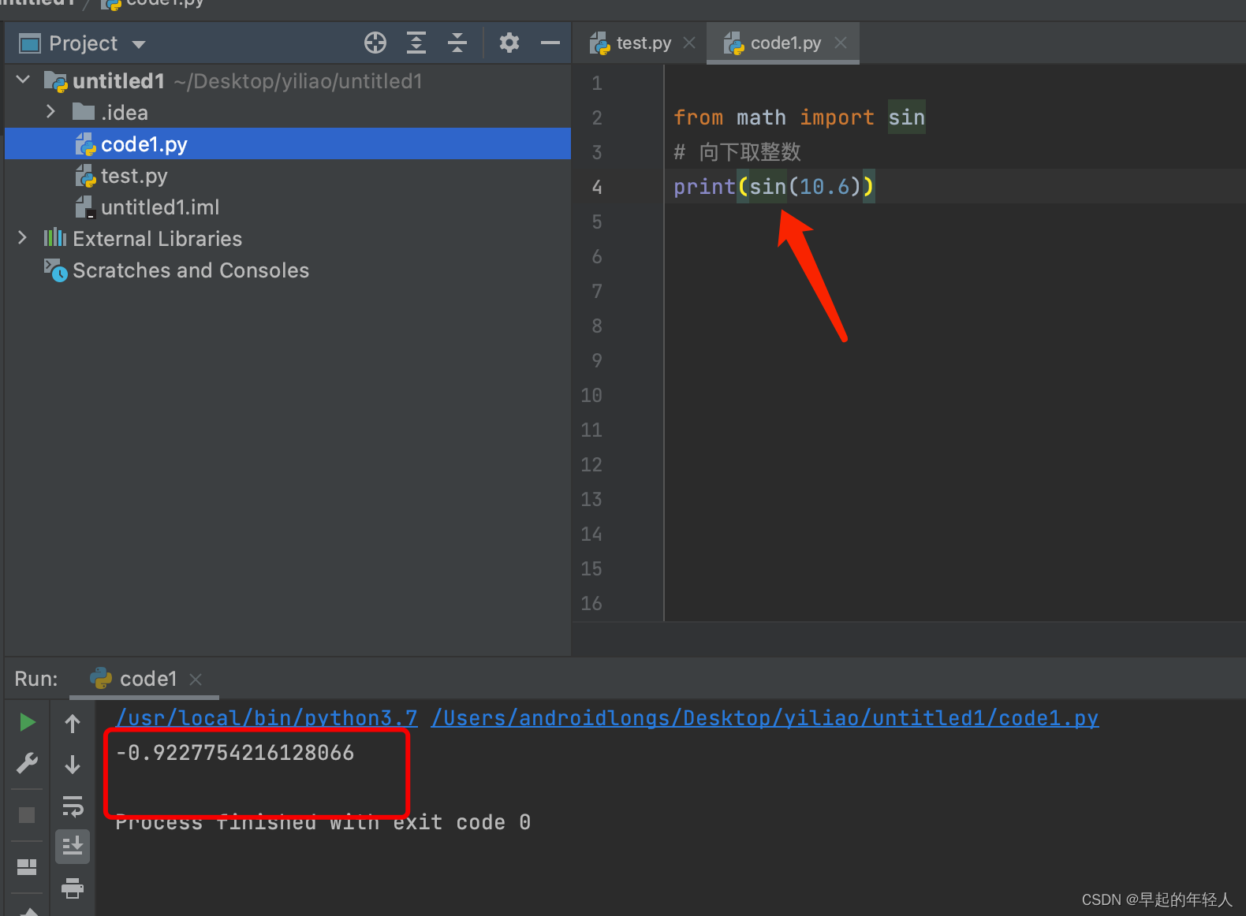This screenshot has width=1246, height=916.
Task: Click the print console output icon
Action: (73, 888)
